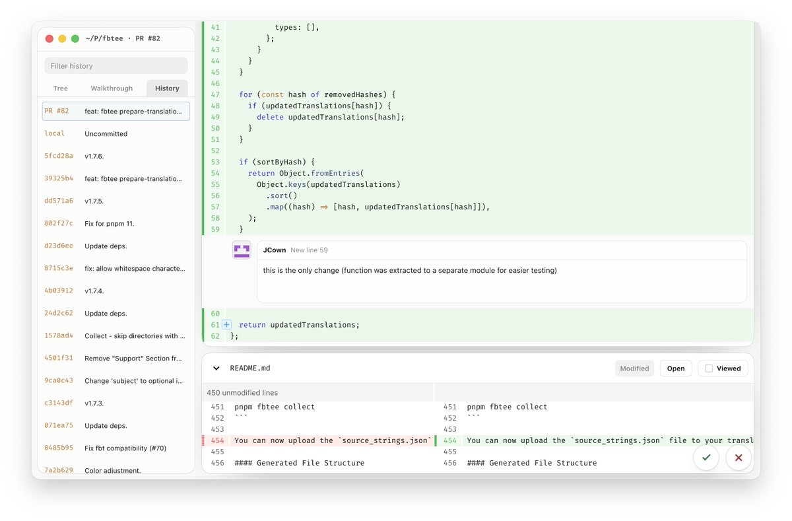Approve with the green checkmark button
The height and width of the screenshot is (521, 792).
[x=706, y=457]
